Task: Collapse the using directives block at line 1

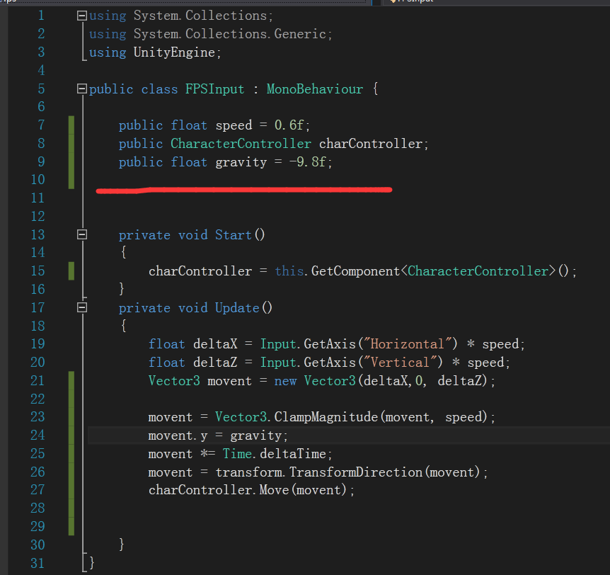Action: tap(81, 16)
